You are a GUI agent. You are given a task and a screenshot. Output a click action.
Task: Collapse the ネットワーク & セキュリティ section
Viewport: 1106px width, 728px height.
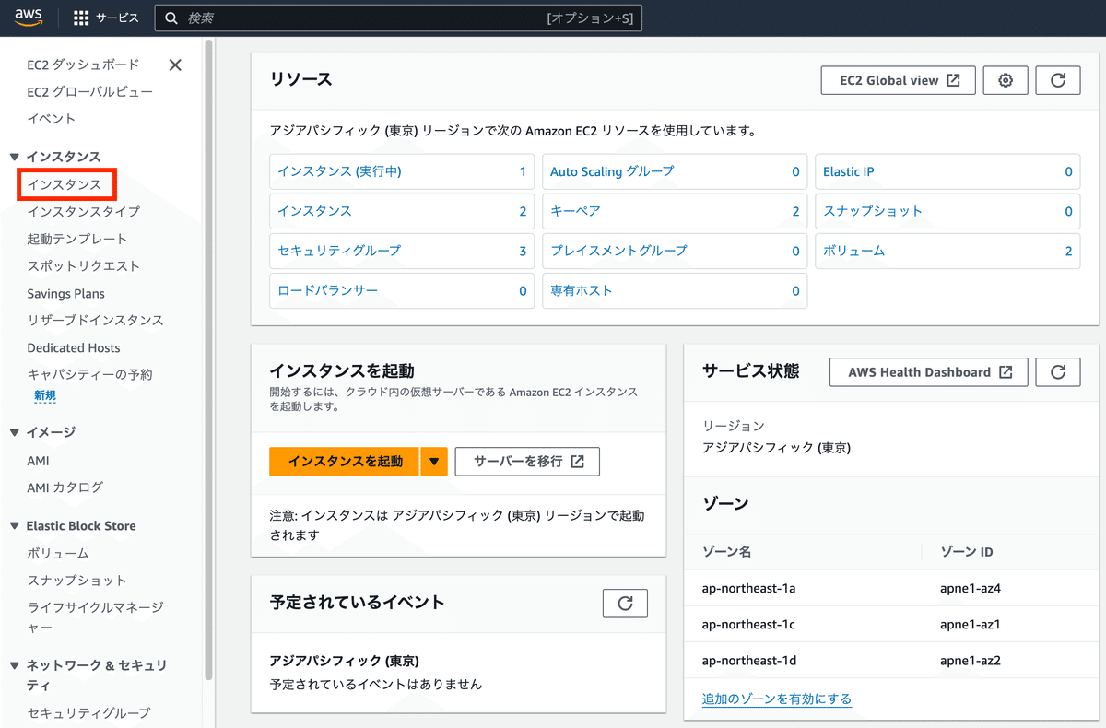(x=15, y=665)
